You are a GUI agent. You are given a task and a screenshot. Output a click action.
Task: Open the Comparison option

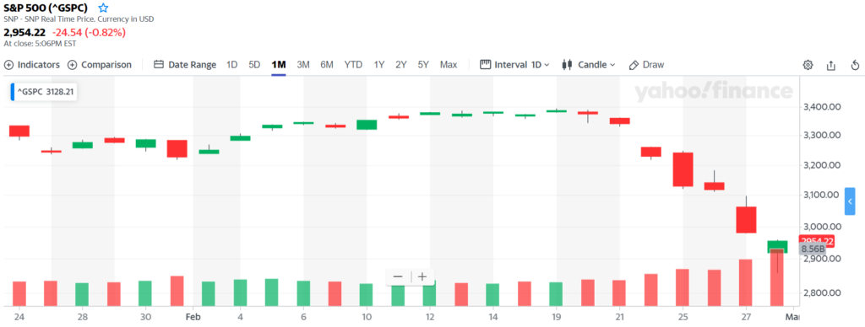pos(100,64)
